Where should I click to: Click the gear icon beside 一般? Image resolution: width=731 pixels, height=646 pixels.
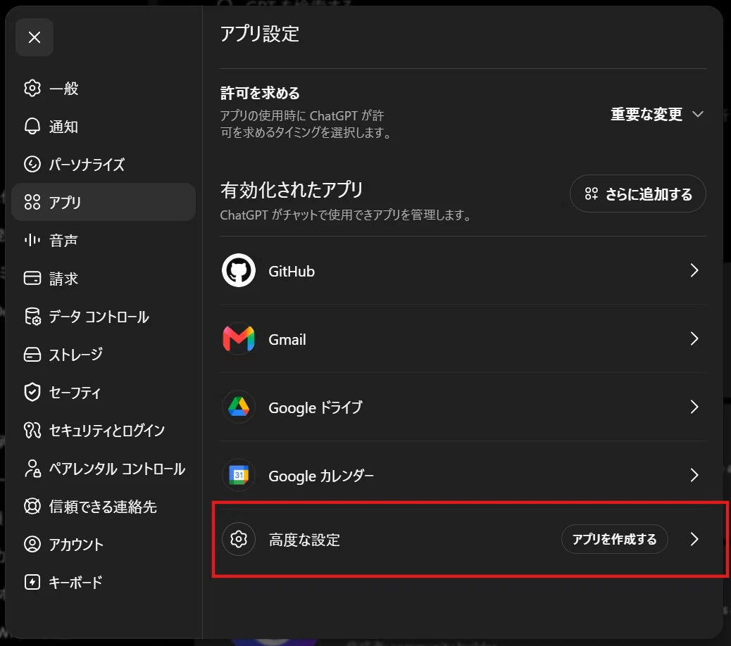click(x=32, y=88)
